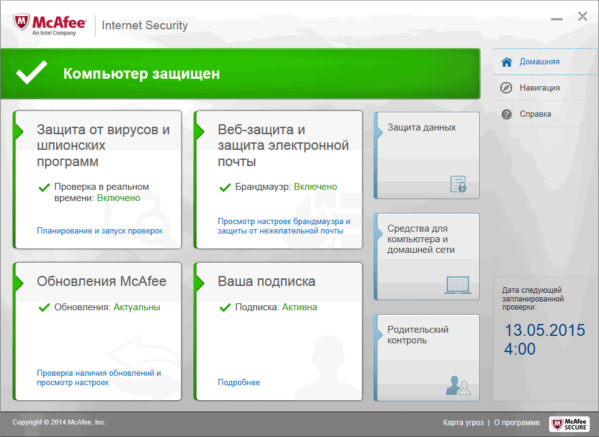Expand the Средства для компьютера panel
This screenshot has height=437, width=599.
[x=427, y=256]
